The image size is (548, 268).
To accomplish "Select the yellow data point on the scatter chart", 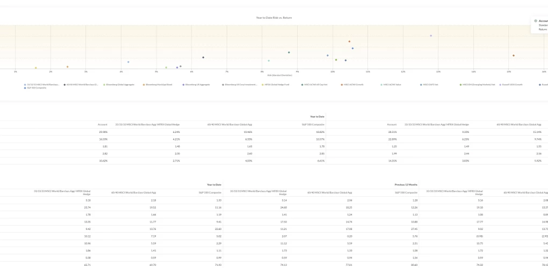I will tap(35, 68).
